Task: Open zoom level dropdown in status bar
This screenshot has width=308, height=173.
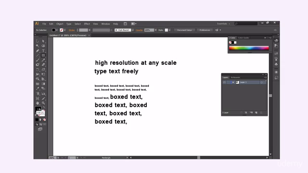Action: [x=58, y=158]
